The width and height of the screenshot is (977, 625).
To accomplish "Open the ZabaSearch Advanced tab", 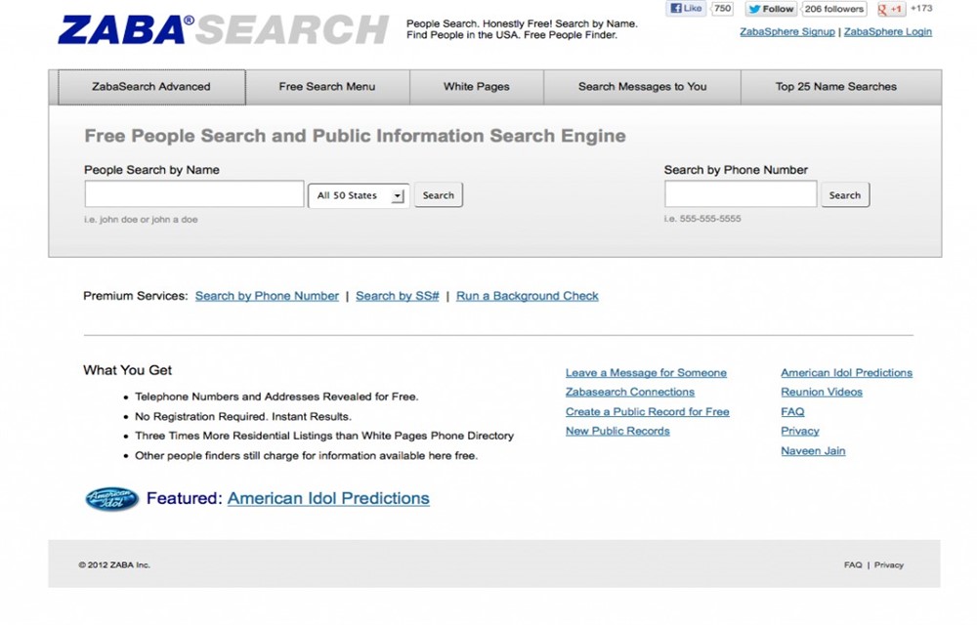I will point(151,87).
